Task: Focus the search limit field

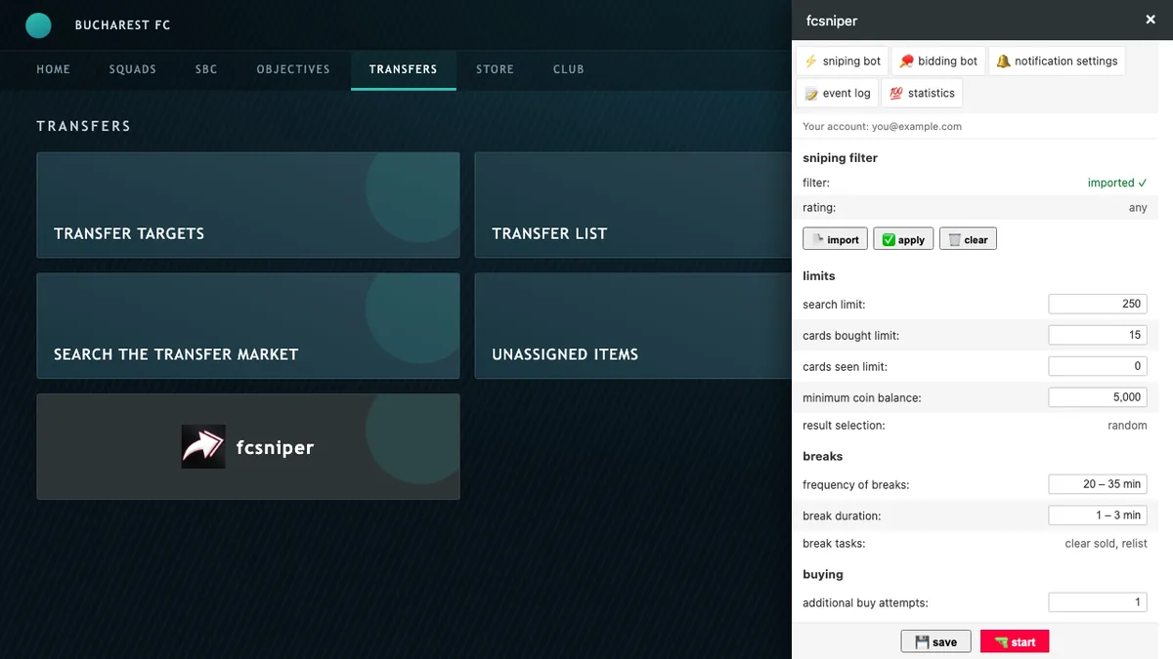Action: pyautogui.click(x=1098, y=304)
